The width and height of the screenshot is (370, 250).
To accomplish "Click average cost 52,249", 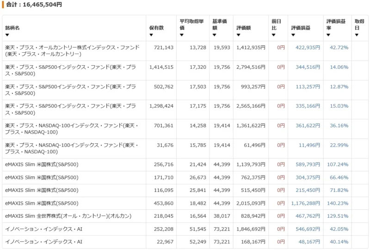I will (198, 242).
